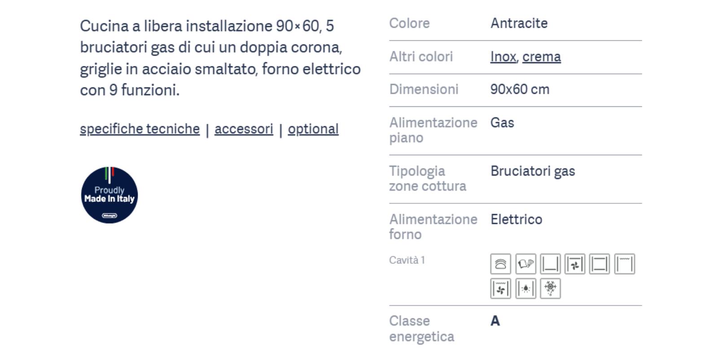Click the snowflake defrost function icon
Viewport: 718px width, 359px height.
pyautogui.click(x=550, y=289)
